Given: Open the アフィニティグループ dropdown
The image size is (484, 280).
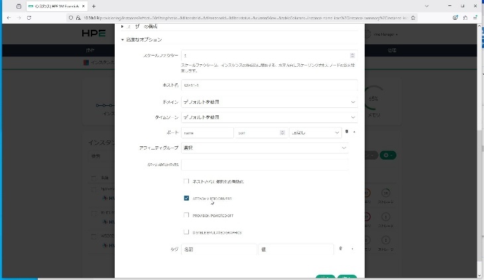Looking at the screenshot, I should point(265,148).
